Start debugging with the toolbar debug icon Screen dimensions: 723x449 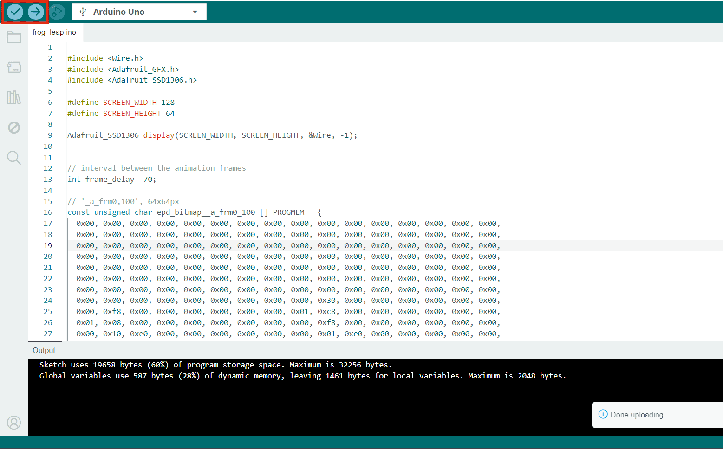57,12
